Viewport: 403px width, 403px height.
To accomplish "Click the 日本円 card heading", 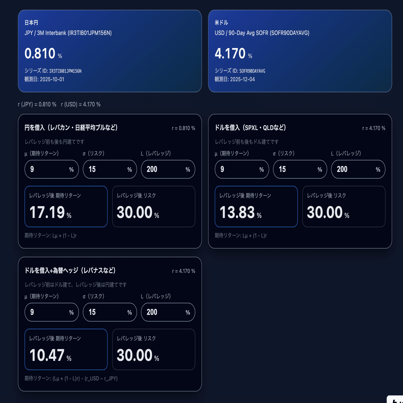I will tap(31, 23).
